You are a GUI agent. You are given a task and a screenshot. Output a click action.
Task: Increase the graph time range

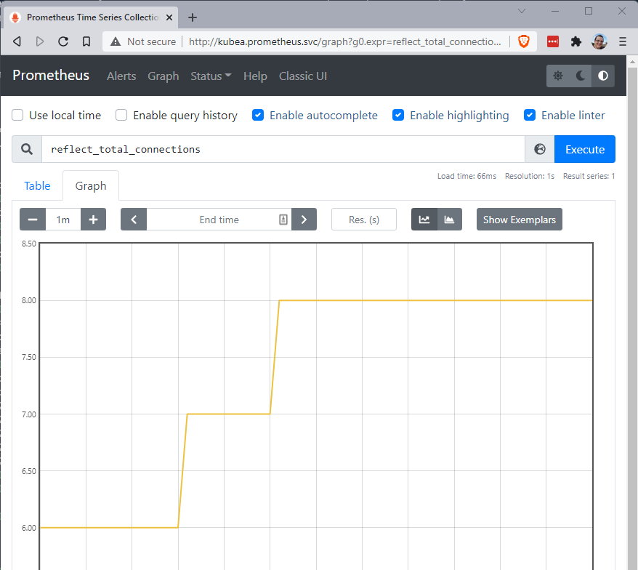[93, 220]
